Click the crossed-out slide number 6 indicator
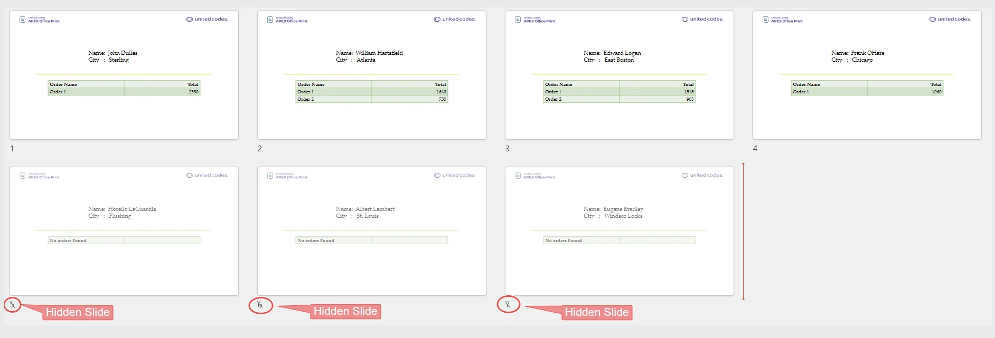The image size is (995, 338). [260, 305]
